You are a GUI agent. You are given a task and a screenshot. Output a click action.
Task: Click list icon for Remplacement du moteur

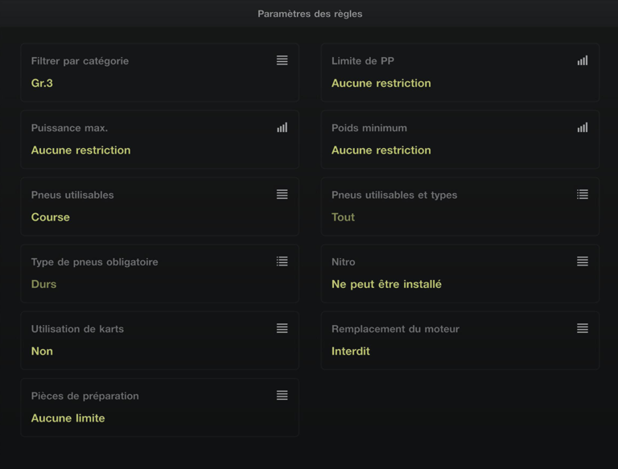tap(582, 328)
